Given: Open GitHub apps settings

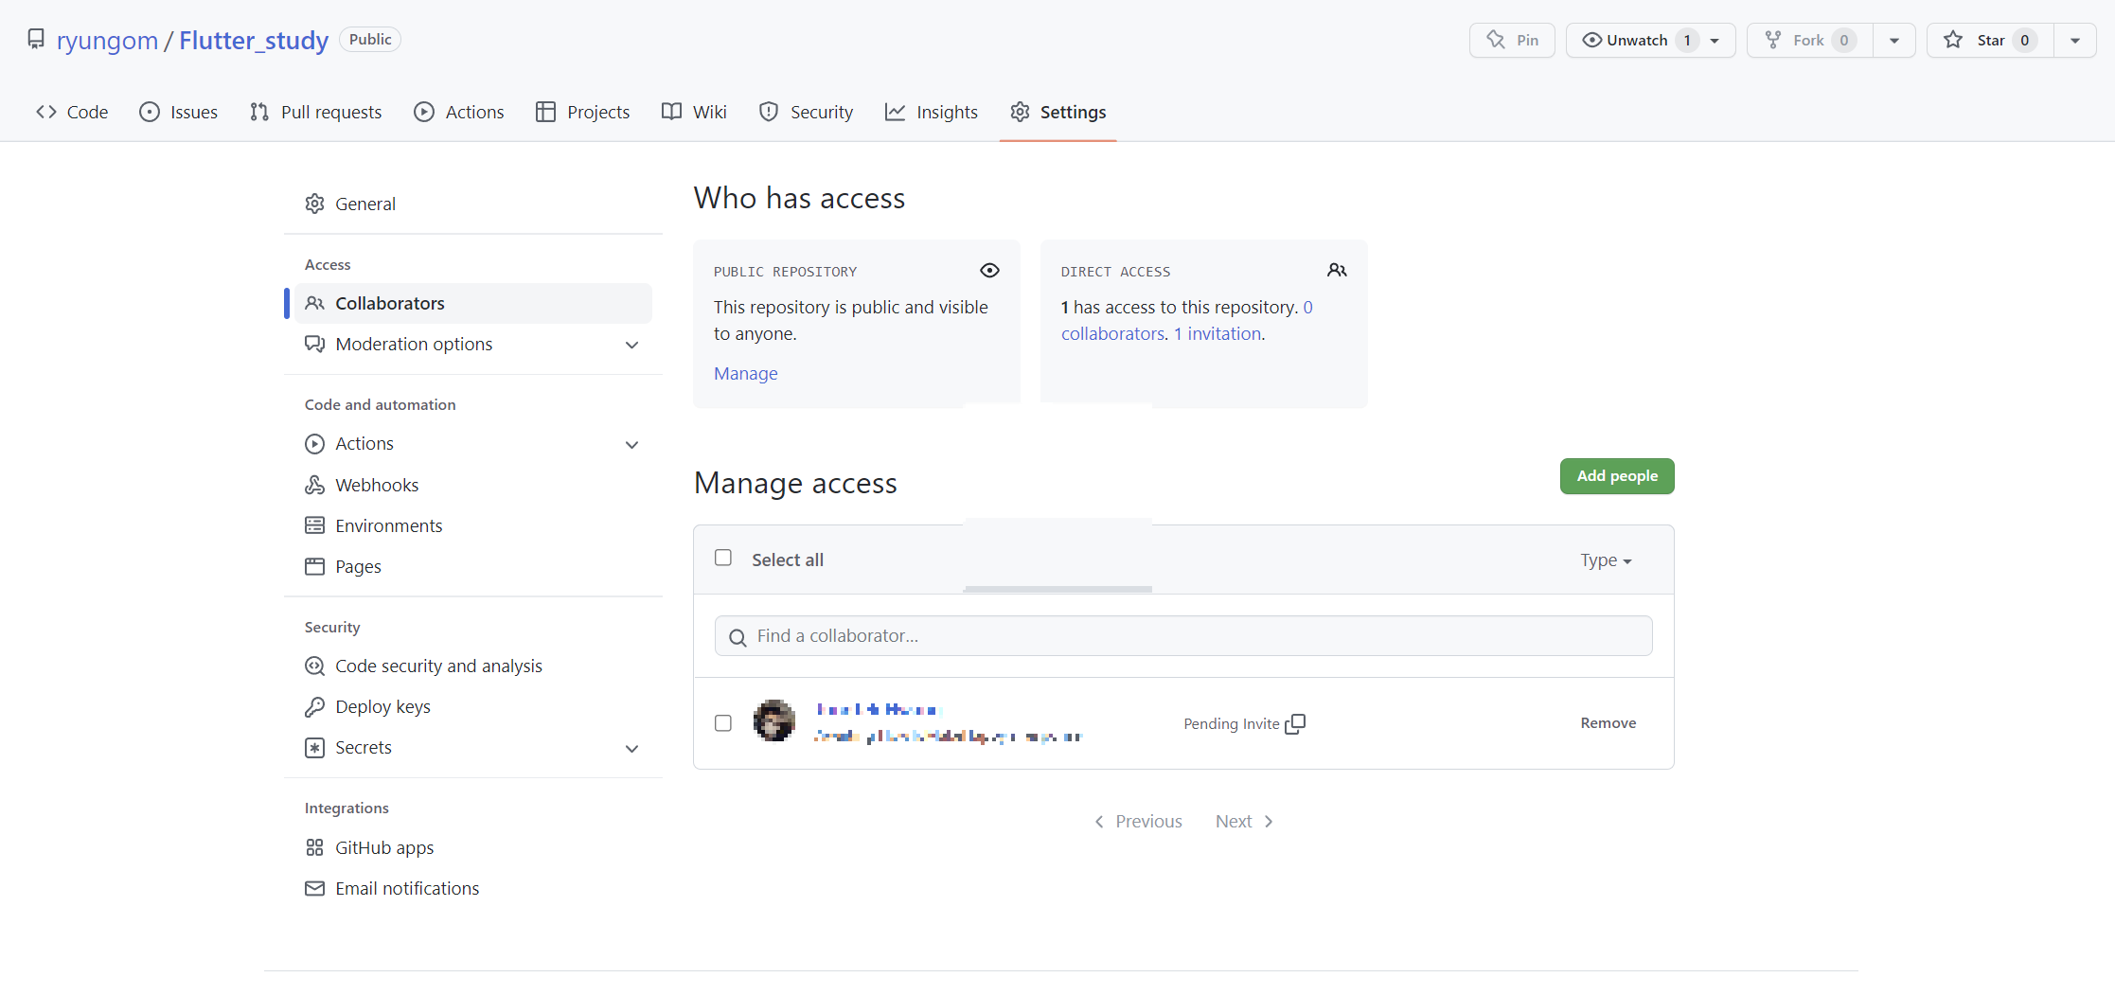Looking at the screenshot, I should 473,847.
